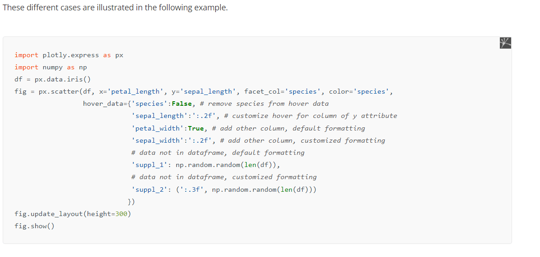Click color='species' argument
This screenshot has width=540, height=257.
click(359, 91)
